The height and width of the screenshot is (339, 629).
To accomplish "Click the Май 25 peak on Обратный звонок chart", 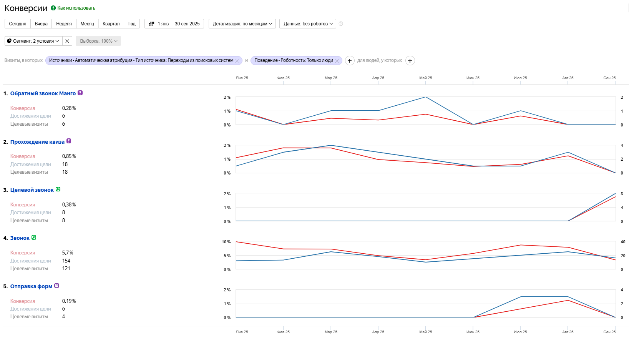I will point(425,97).
